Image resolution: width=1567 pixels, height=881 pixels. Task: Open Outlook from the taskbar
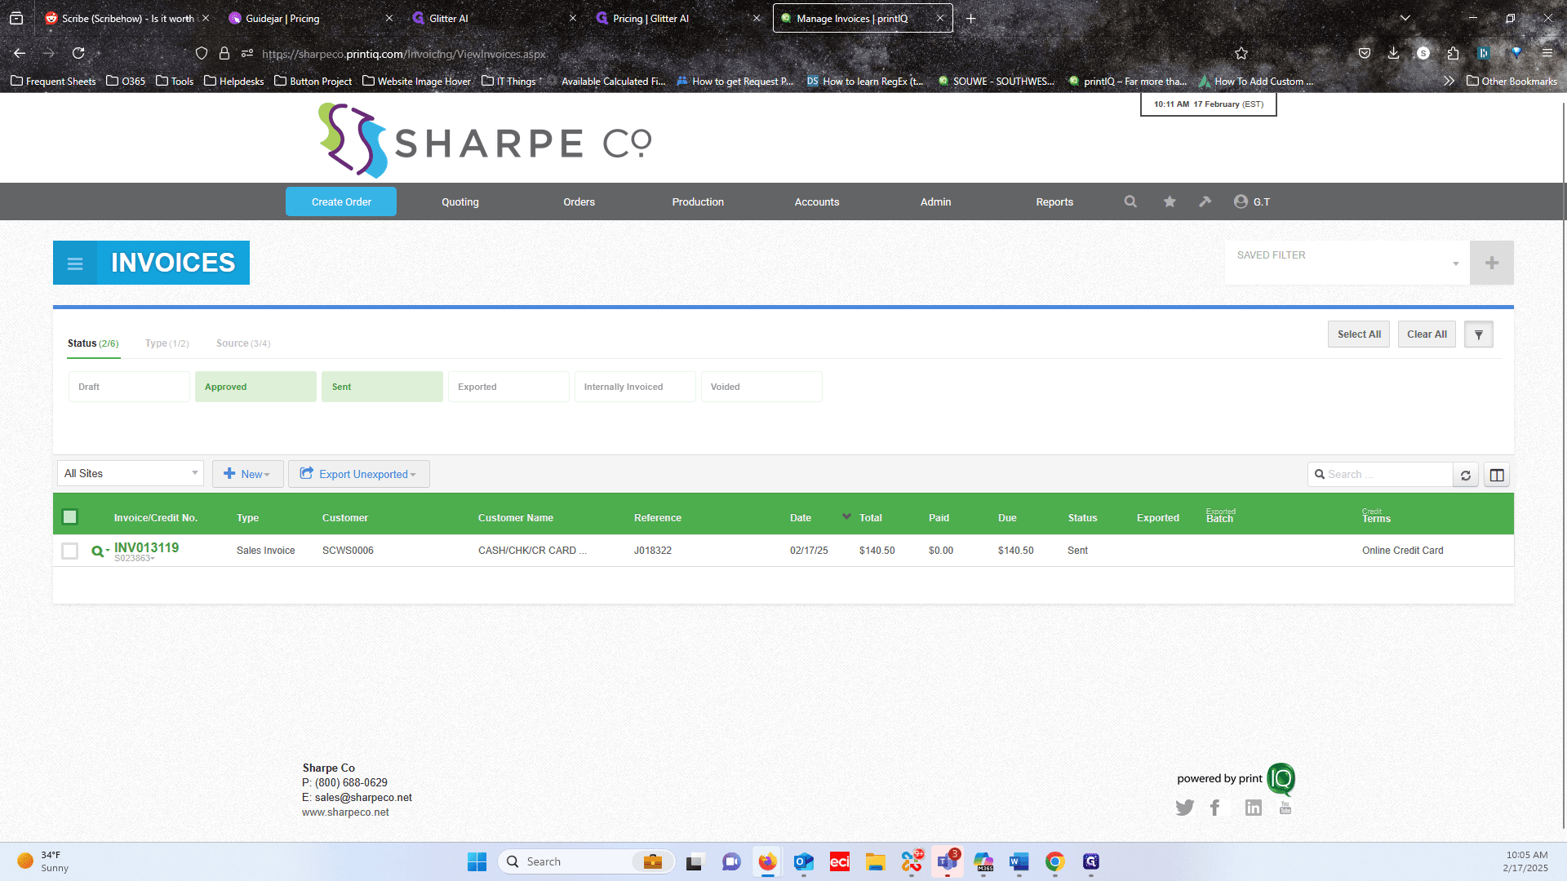pyautogui.click(x=804, y=861)
